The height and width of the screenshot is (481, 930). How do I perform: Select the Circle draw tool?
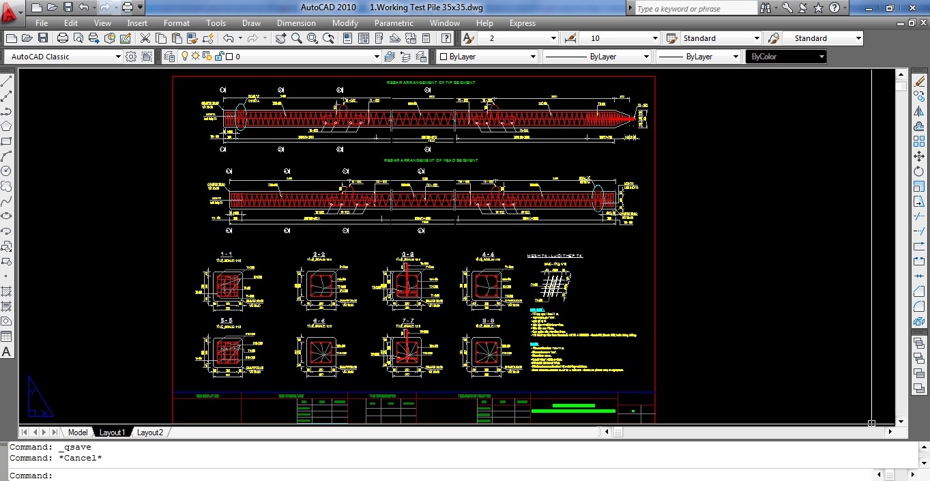[x=6, y=171]
